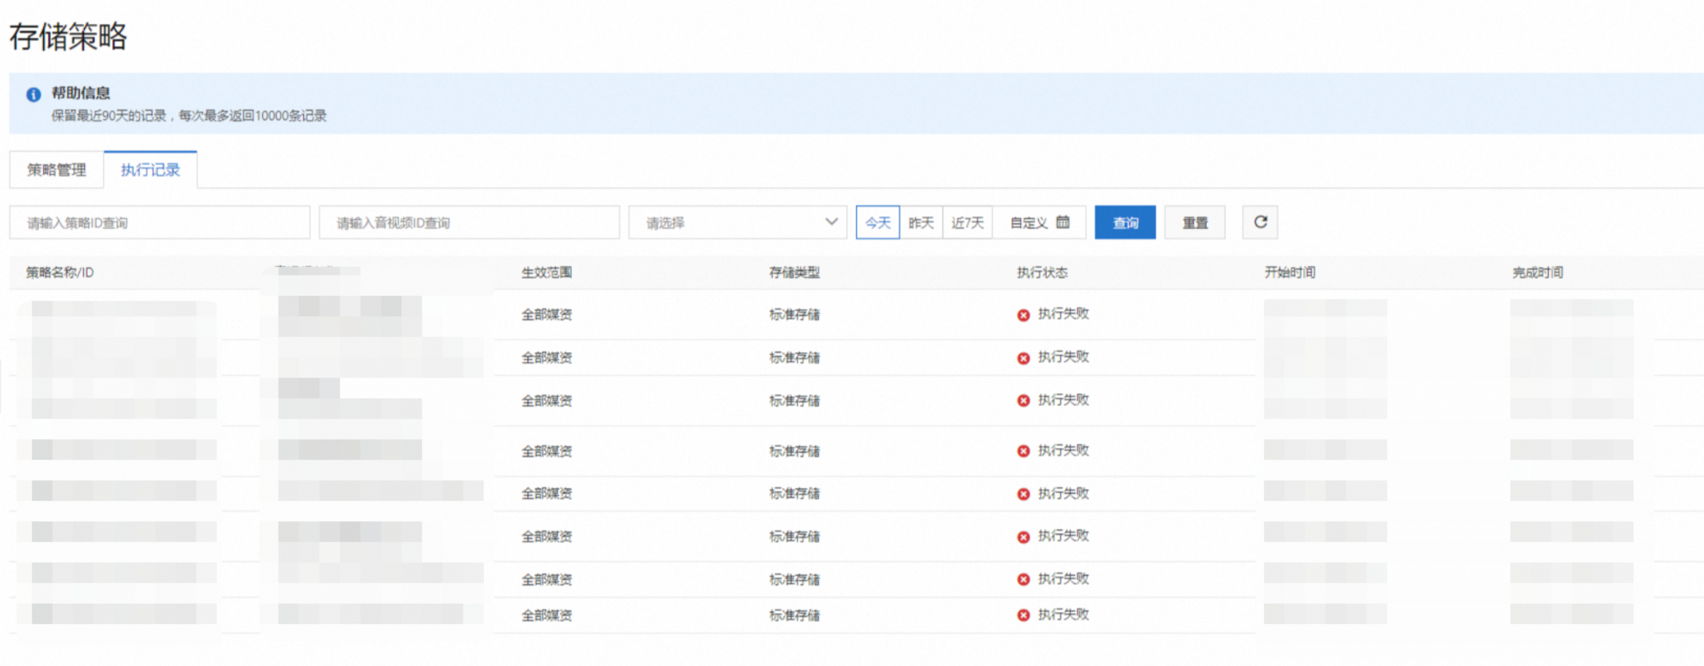Screen dimensions: 1704x666
Task: Click the chevron arrow of 请选择 selector
Action: point(831,221)
